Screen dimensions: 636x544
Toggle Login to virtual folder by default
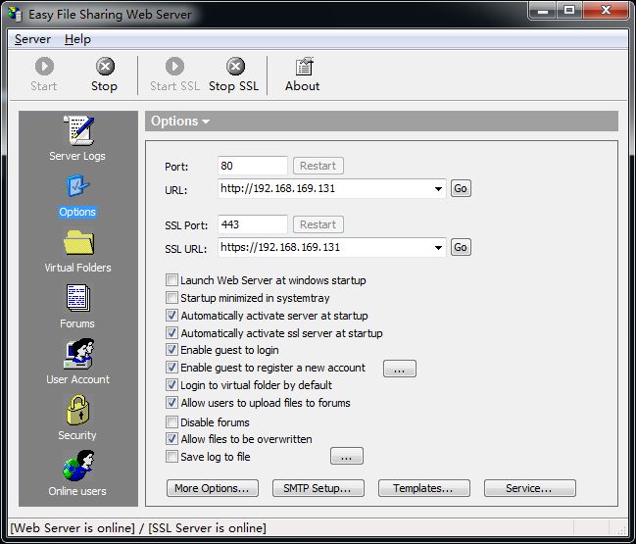171,384
